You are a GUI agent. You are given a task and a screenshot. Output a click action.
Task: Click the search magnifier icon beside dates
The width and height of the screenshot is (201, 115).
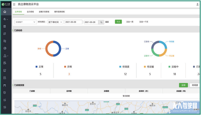click(x=101, y=22)
